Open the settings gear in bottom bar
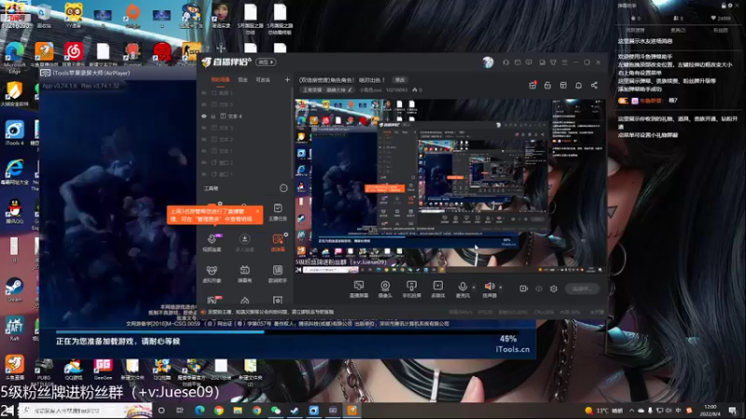This screenshot has height=419, width=746. click(x=554, y=289)
